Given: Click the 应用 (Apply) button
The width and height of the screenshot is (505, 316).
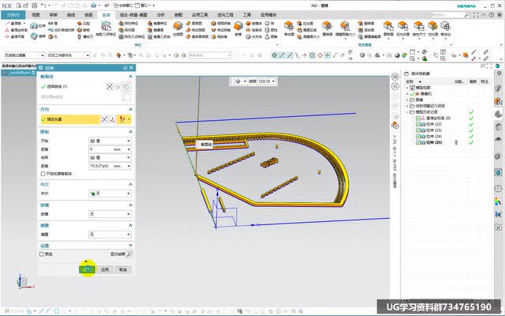Looking at the screenshot, I should pyautogui.click(x=104, y=269).
